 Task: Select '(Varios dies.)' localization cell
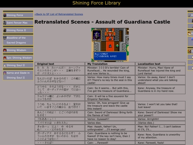[160, 123]
